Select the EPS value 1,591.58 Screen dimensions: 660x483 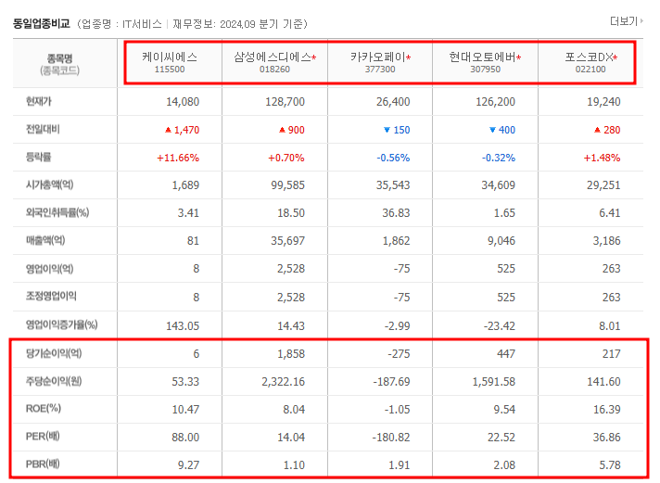pos(494,382)
